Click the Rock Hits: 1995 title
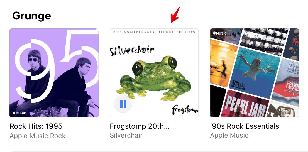308x152 pixels. coord(36,126)
